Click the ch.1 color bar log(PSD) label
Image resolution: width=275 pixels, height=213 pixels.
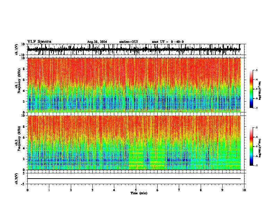point(260,91)
